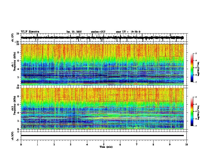Image resolution: width=210 pixels, height=162 pixels.
Task: Click the 6 kHz tick on ch.1 frequency axis
Action: tap(19, 61)
